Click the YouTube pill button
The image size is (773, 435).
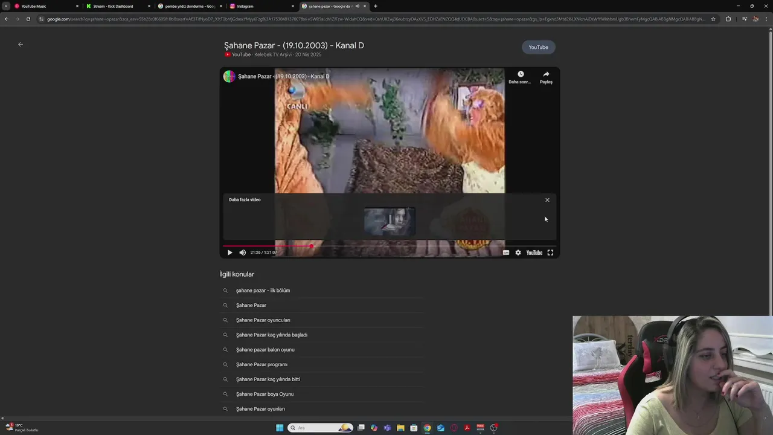click(538, 47)
